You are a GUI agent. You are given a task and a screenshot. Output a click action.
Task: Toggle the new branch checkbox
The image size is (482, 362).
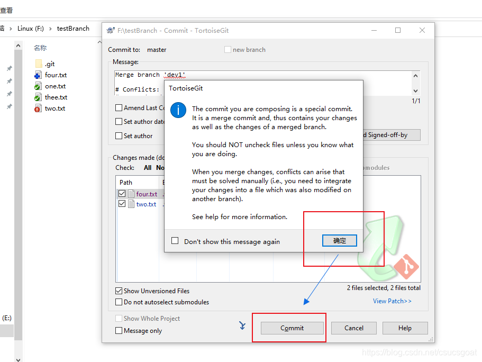click(x=228, y=50)
